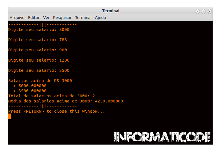Close the Terminal window
This screenshot has width=216, height=149.
(x=209, y=11)
